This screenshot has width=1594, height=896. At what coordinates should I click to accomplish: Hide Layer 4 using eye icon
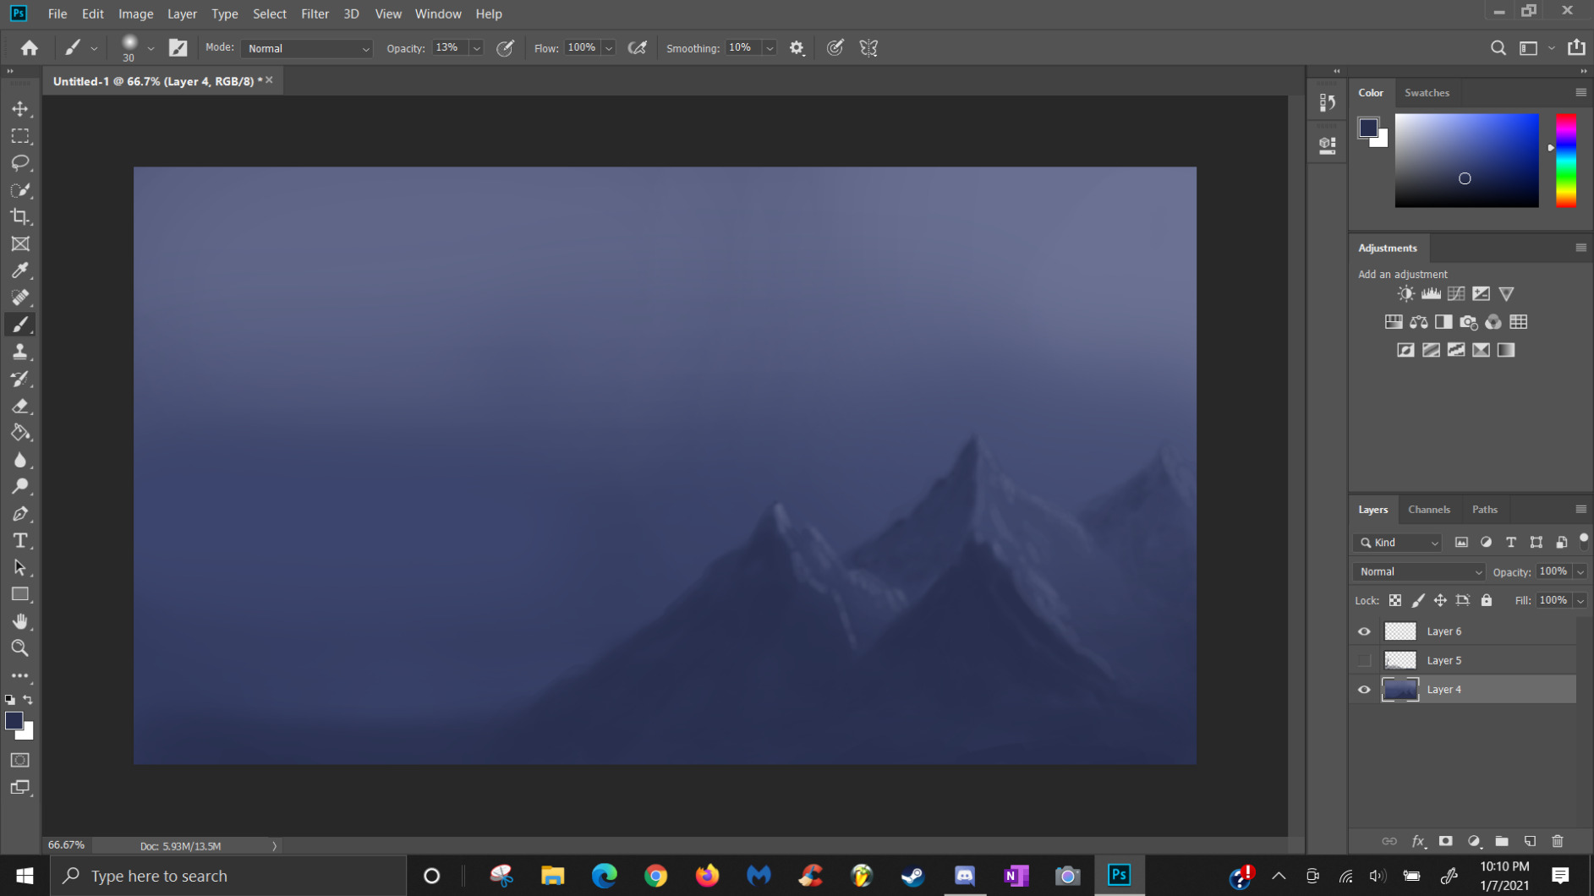pos(1364,690)
